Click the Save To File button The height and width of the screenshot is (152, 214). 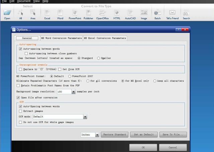pyautogui.click(x=173, y=135)
